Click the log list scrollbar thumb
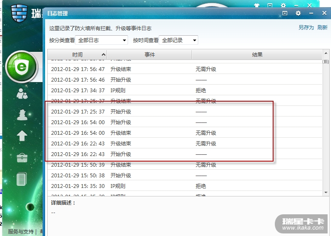 (x=326, y=62)
